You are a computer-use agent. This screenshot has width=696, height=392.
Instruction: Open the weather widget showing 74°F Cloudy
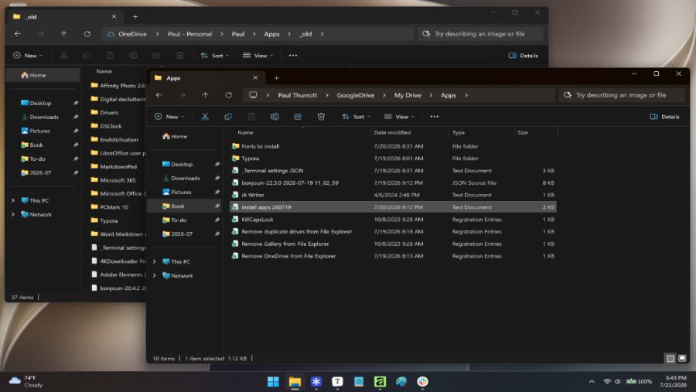coord(26,381)
